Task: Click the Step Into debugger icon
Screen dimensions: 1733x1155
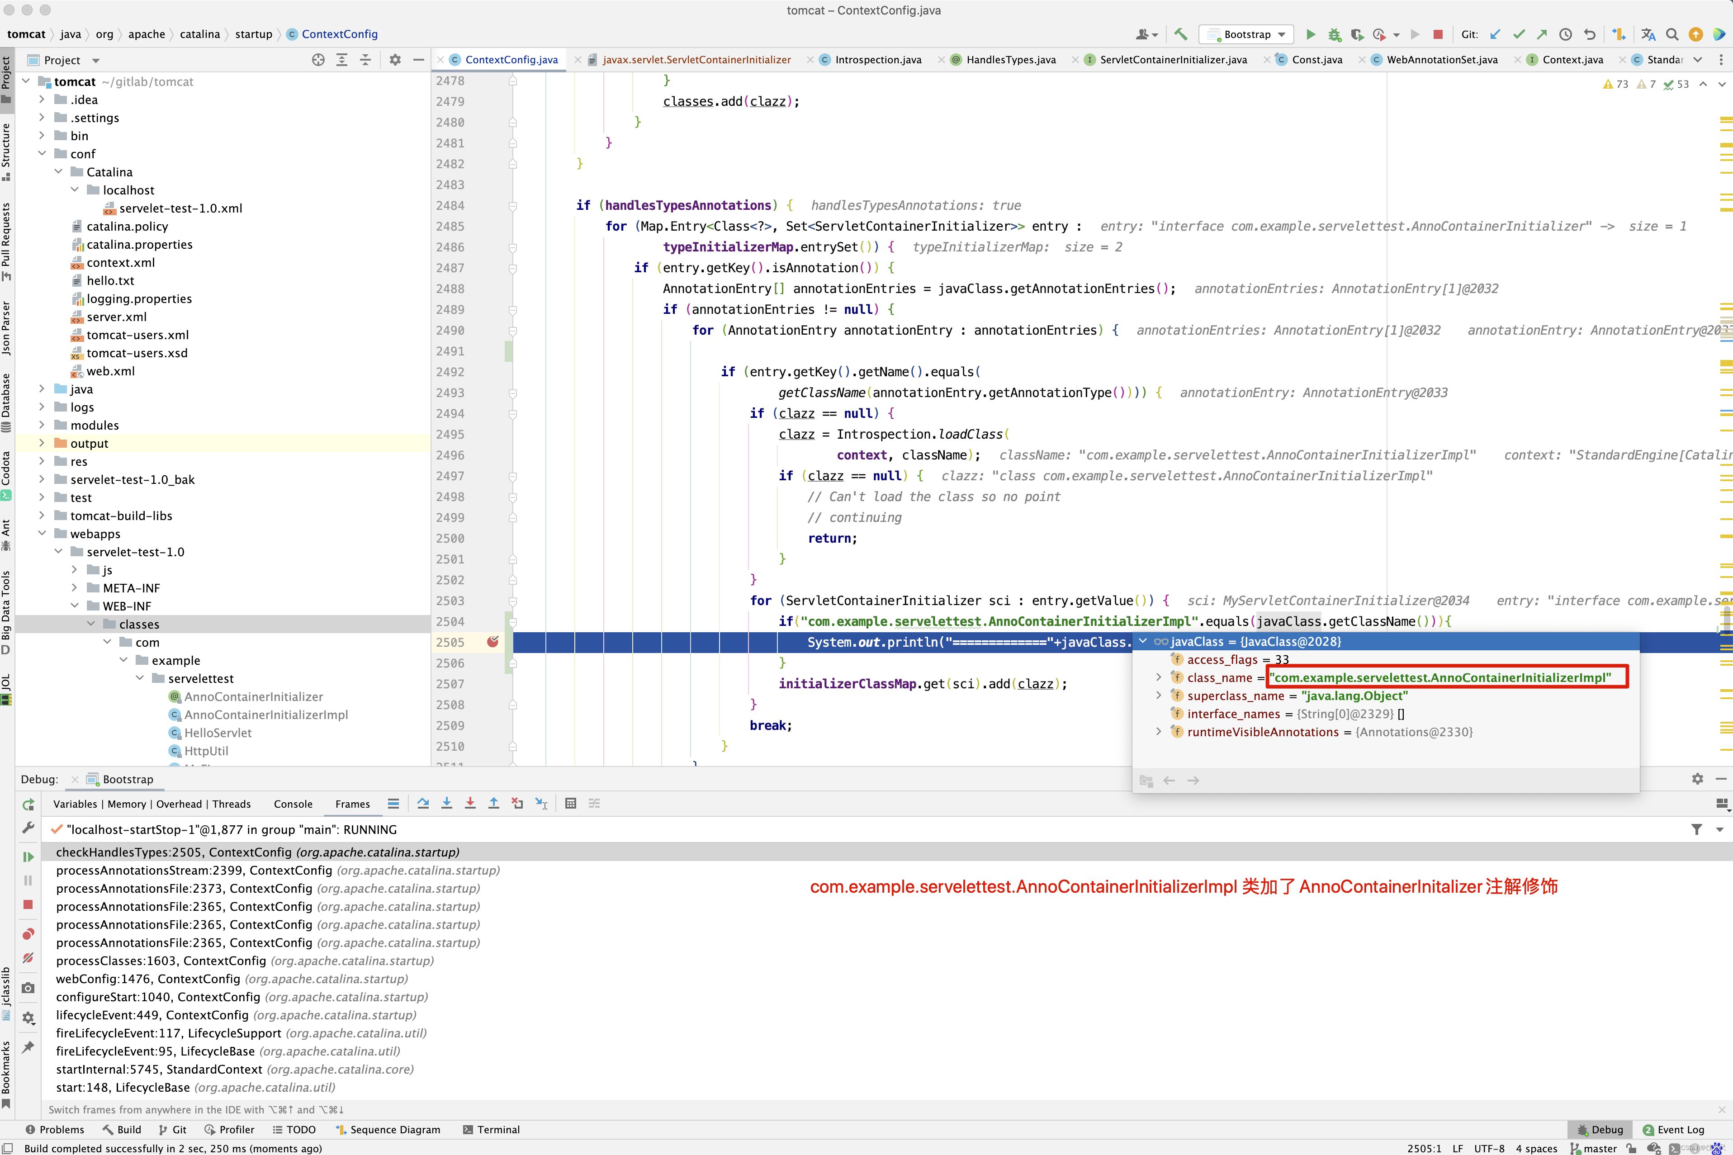Action: point(446,804)
